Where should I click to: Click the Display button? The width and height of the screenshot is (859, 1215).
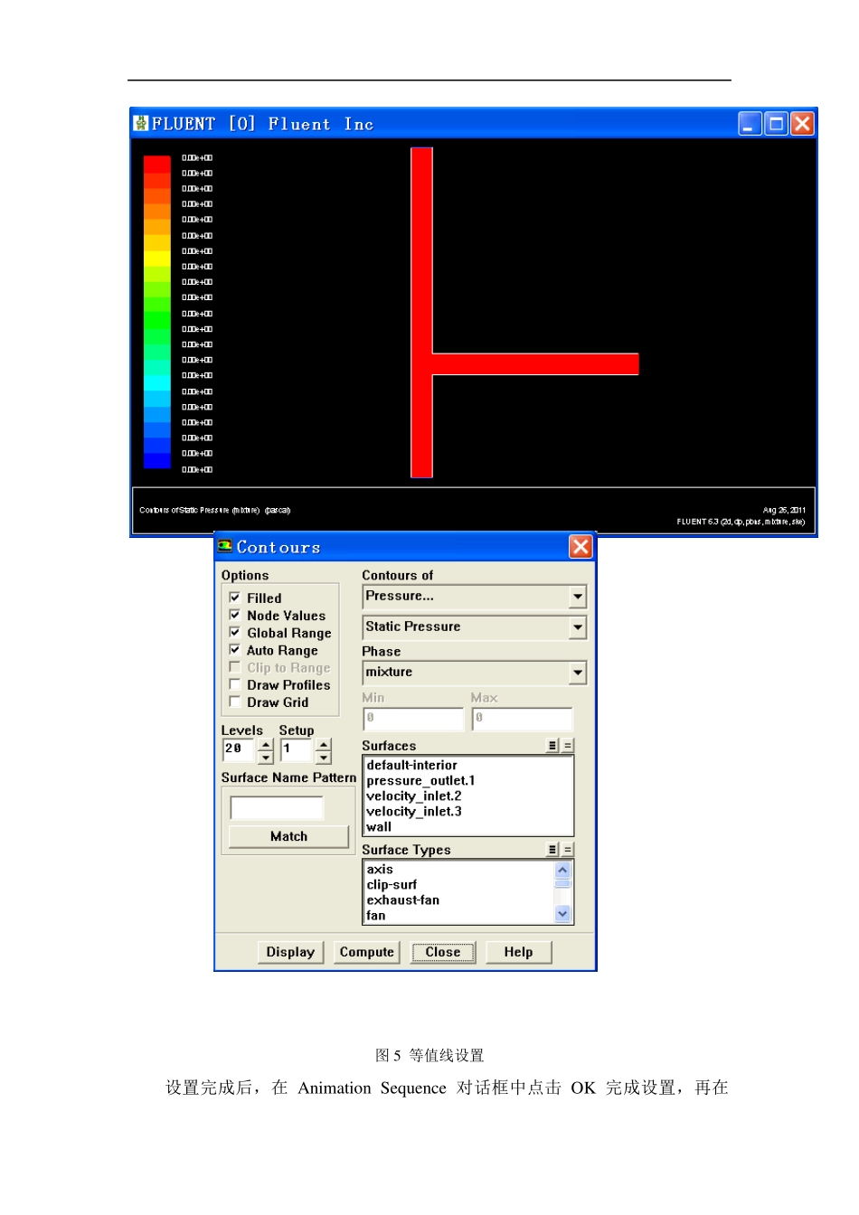pos(290,952)
